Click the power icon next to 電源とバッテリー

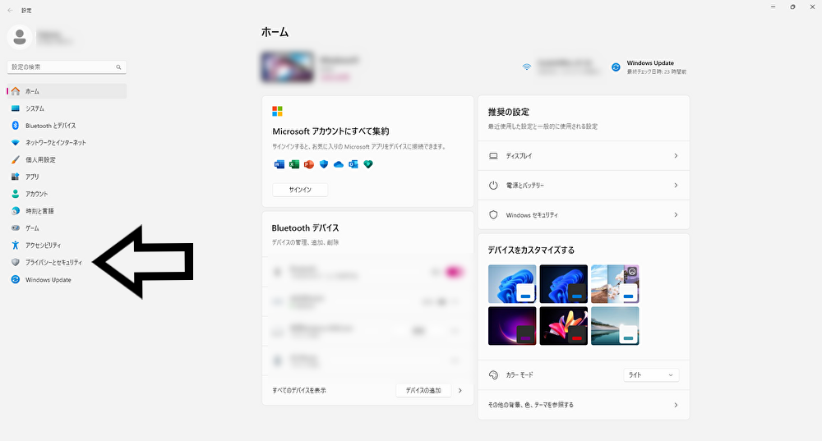493,186
